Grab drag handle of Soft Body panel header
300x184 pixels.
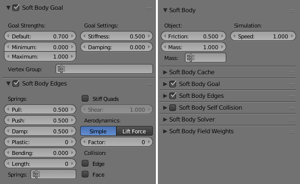[292, 11]
